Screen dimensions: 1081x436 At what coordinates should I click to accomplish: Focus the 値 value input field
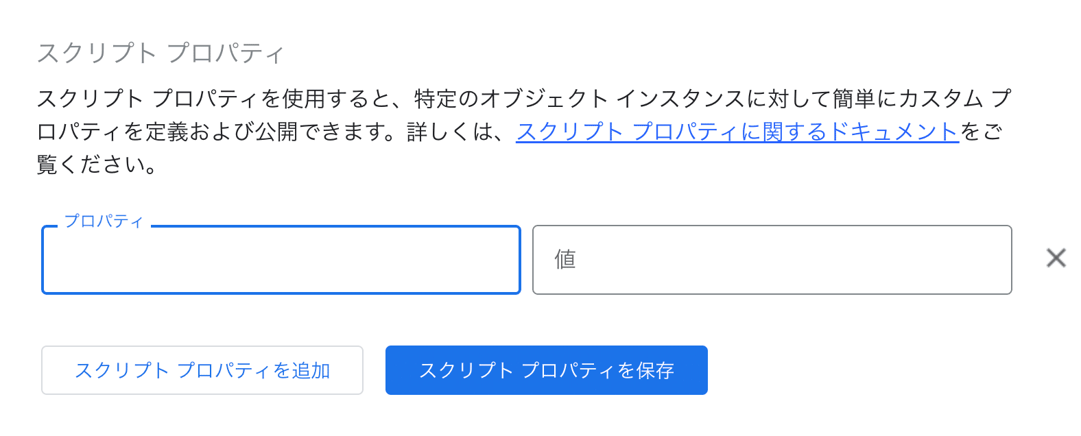[772, 260]
